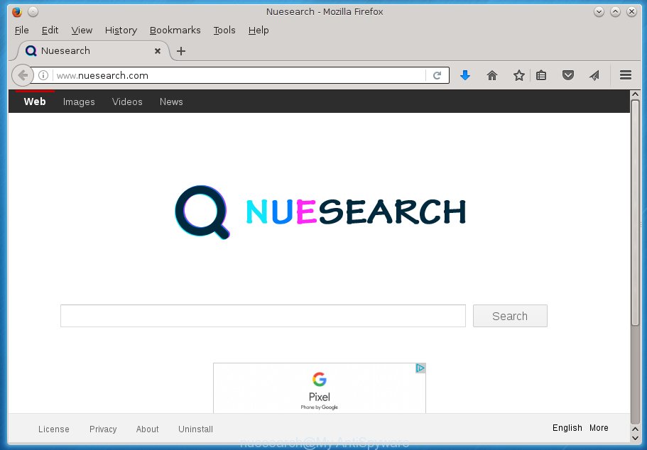
Task: Maximize the Firefox window
Action: click(615, 12)
